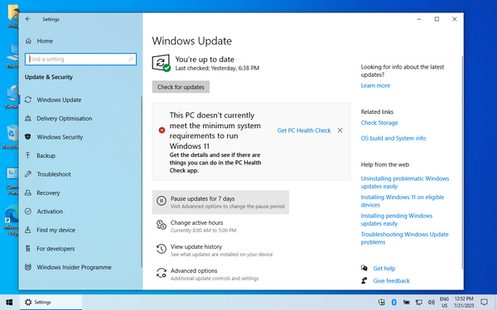This screenshot has width=497, height=310.
Task: Open Delivery Optimisation settings
Action: 65,118
